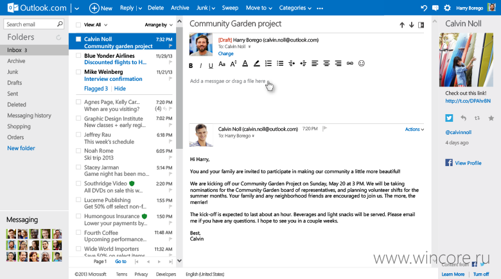View Calvin's Facebook profile
Screen dimensions: 501x279
468,163
